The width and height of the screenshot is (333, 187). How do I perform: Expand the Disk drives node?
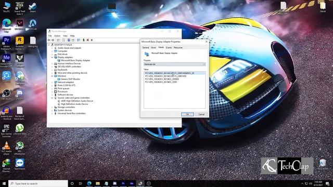coord(52,54)
